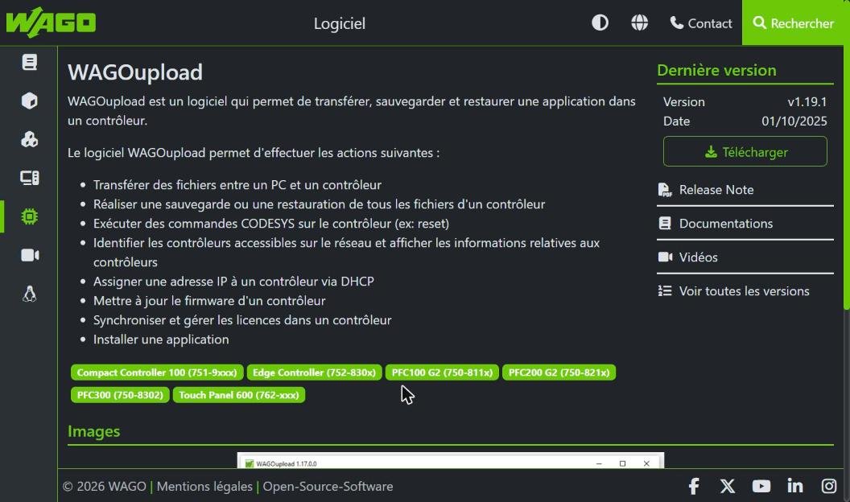Viewport: 850px width, 502px height.
Task: Open the book icon in sidebar
Action: pos(29,62)
